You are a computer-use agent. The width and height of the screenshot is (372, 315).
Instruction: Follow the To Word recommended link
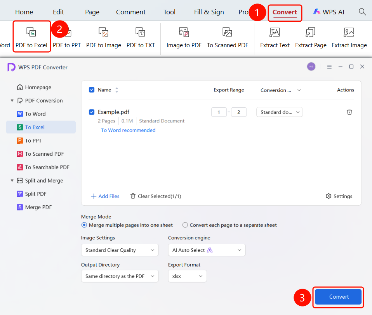(128, 130)
